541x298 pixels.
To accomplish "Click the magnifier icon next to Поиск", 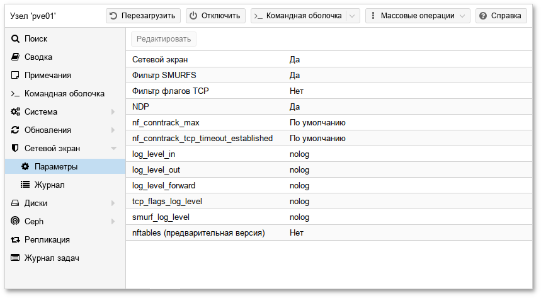I will pyautogui.click(x=15, y=39).
